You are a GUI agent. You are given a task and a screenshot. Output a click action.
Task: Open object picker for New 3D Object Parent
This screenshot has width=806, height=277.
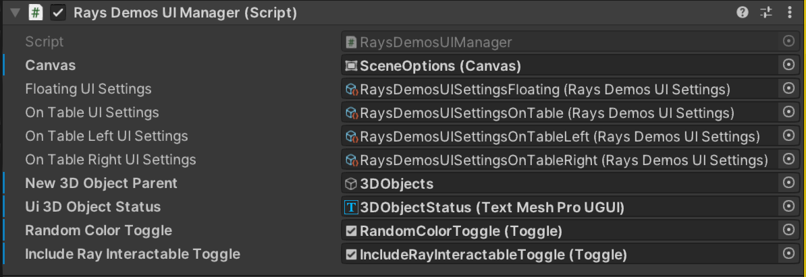coord(788,183)
